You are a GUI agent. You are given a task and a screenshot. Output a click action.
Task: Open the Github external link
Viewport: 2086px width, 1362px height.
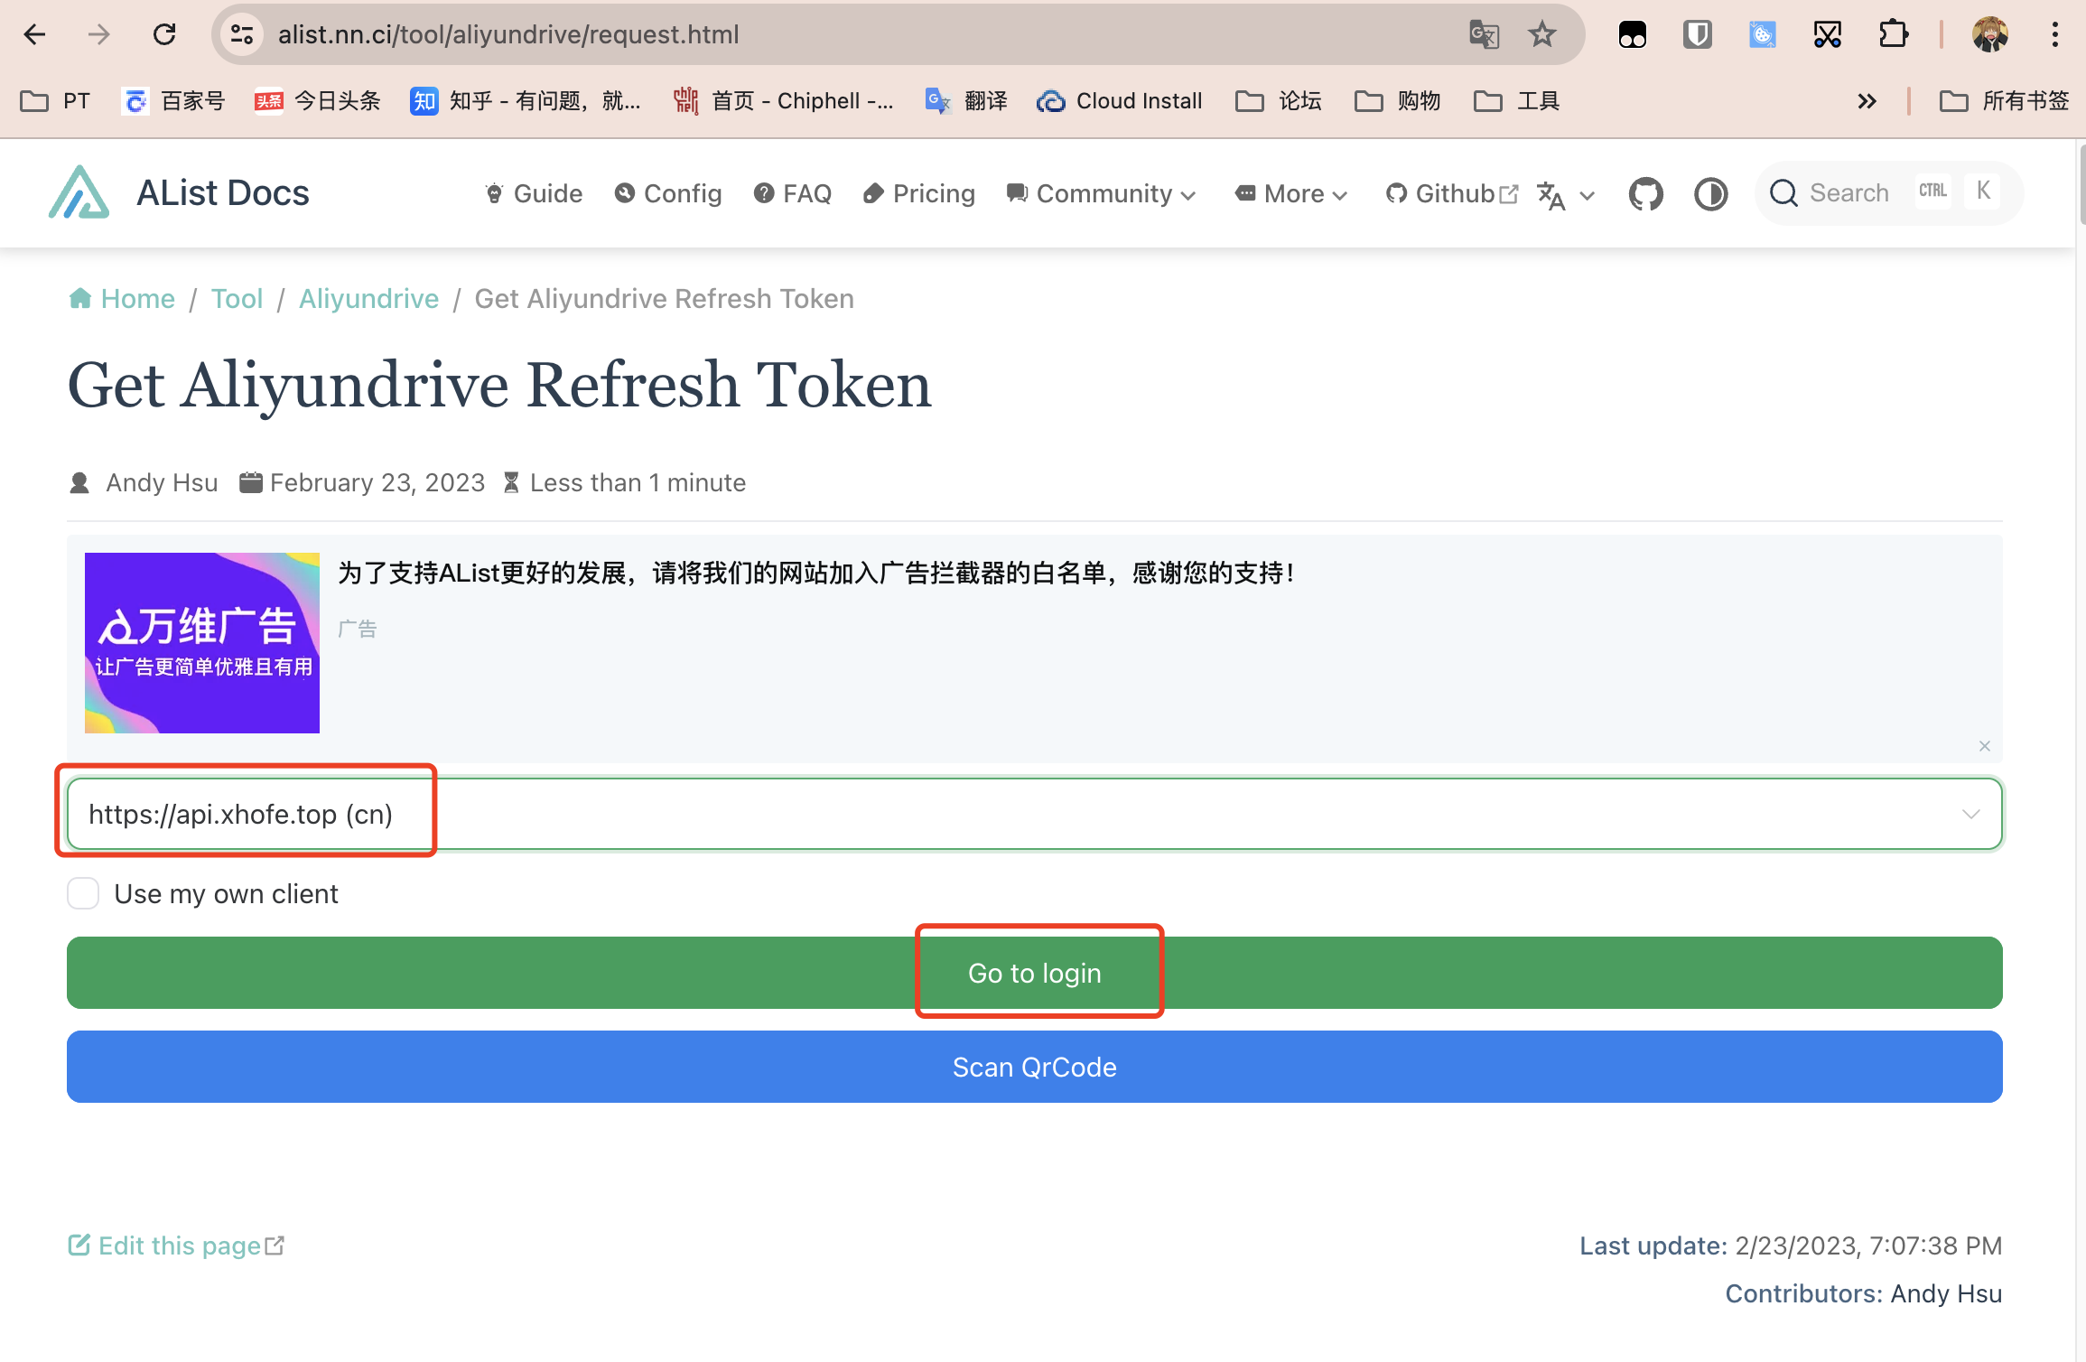pyautogui.click(x=1452, y=193)
